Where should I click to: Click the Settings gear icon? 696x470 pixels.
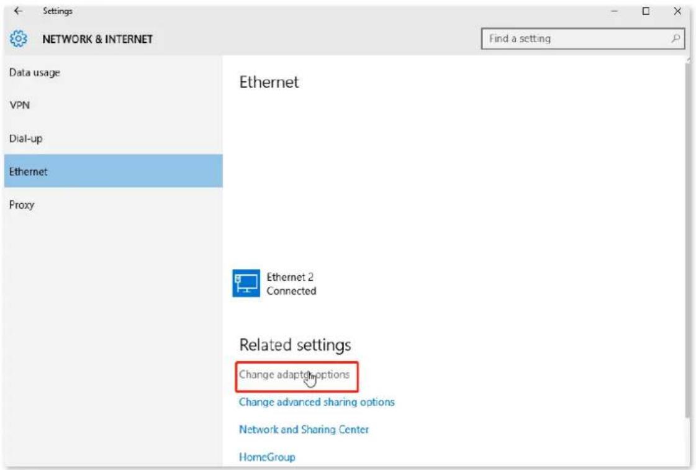[18, 39]
